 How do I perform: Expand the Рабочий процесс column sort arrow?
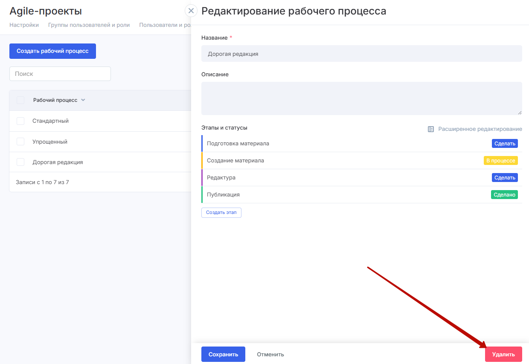(x=83, y=100)
